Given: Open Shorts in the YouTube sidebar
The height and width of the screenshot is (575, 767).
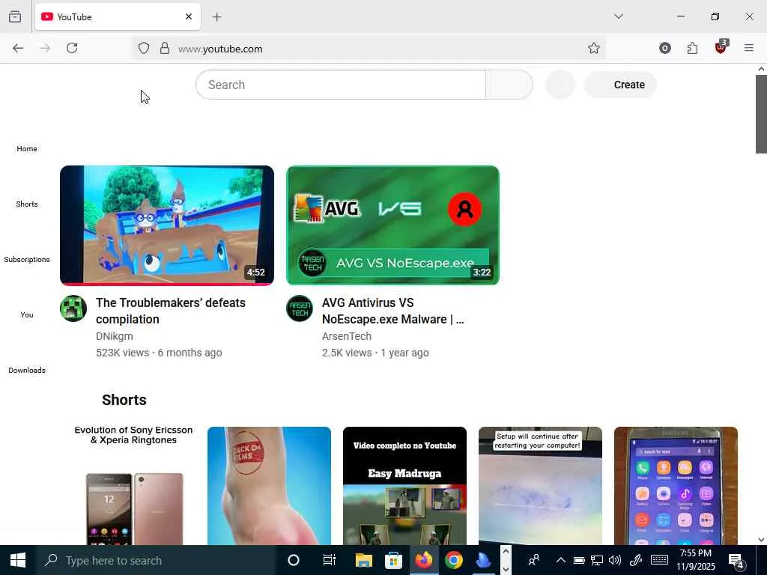Looking at the screenshot, I should coord(27,204).
